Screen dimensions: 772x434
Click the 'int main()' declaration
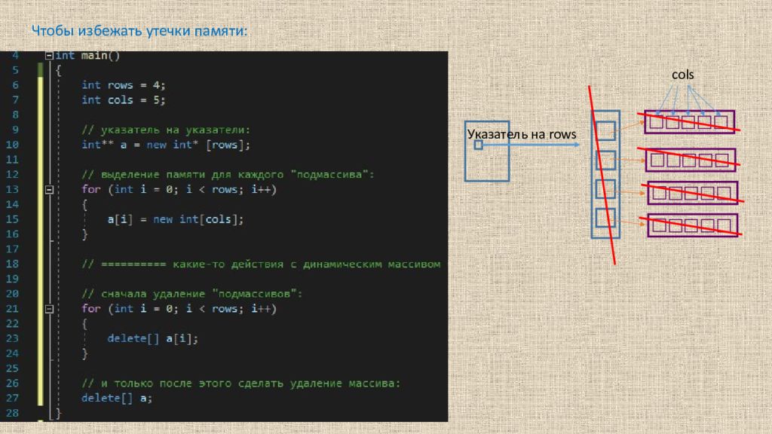(x=87, y=56)
